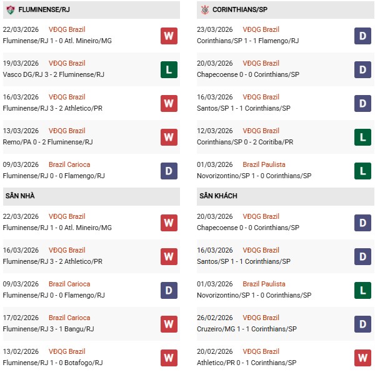This screenshot has width=375, height=372.
Task: Click D badge for Fluminense 0-0 Flamengo on 09/03/2026 in top list
Action: pos(169,171)
